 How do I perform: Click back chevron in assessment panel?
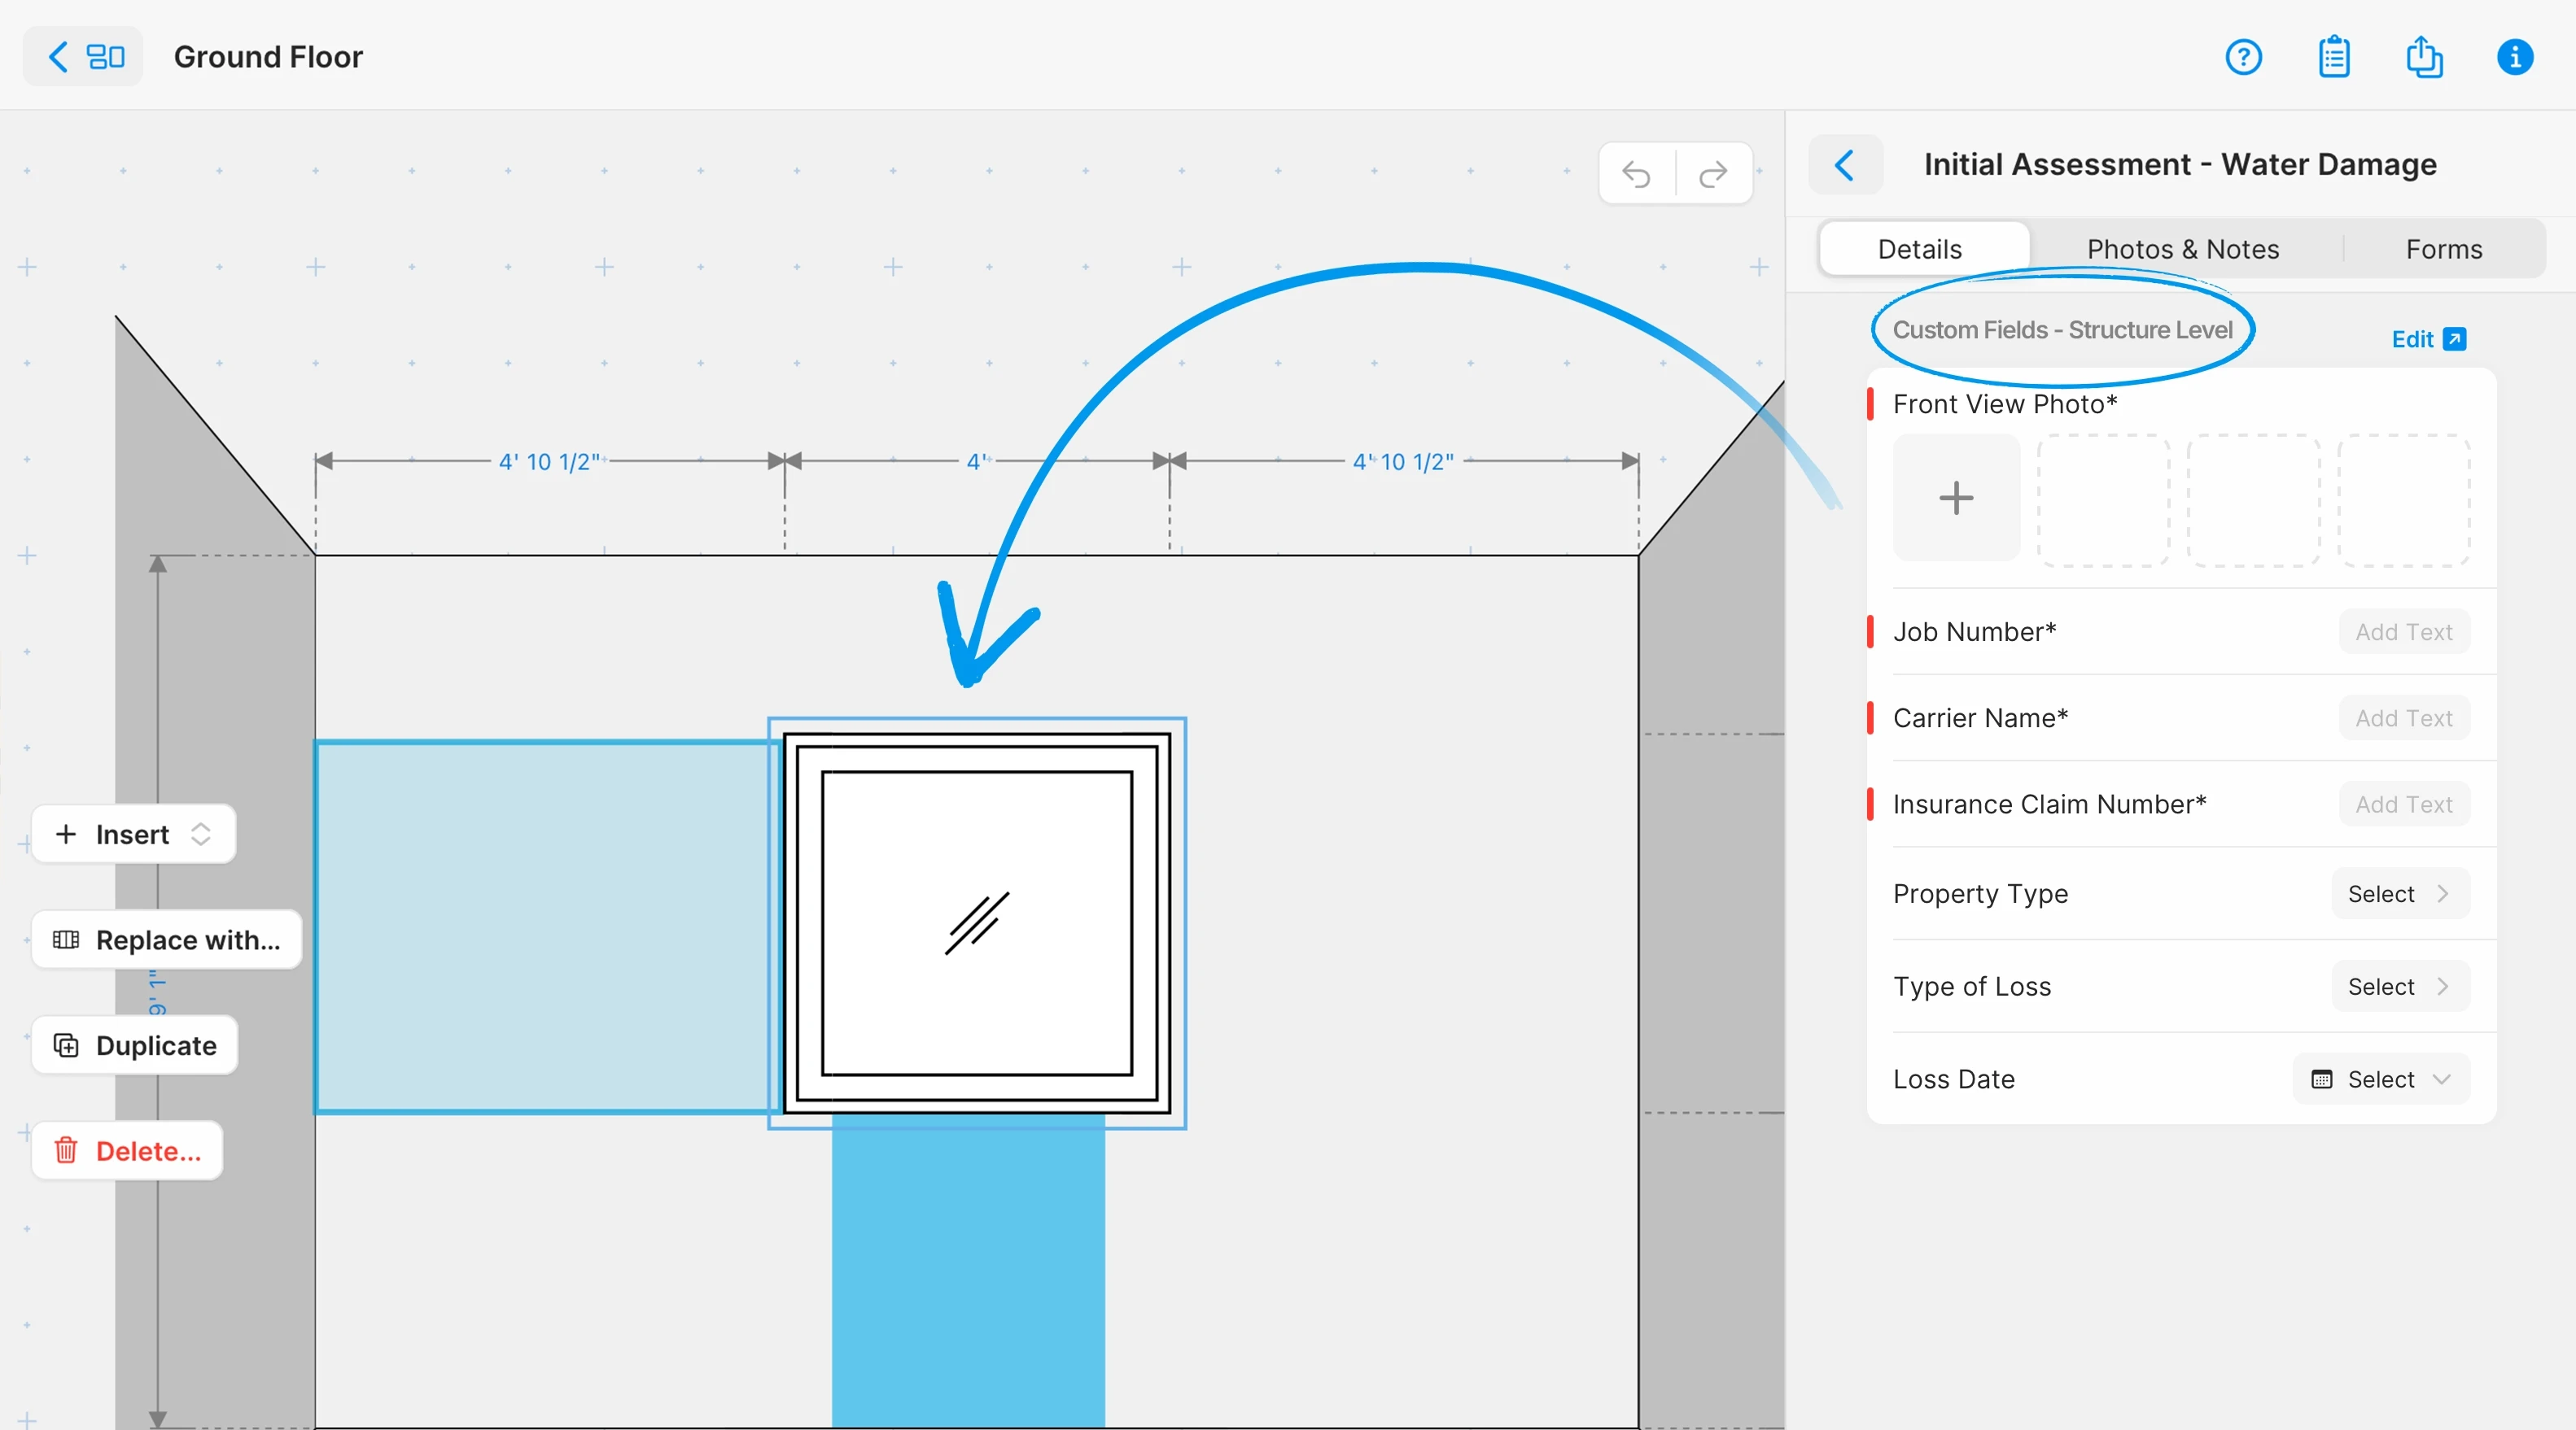[x=1845, y=165]
